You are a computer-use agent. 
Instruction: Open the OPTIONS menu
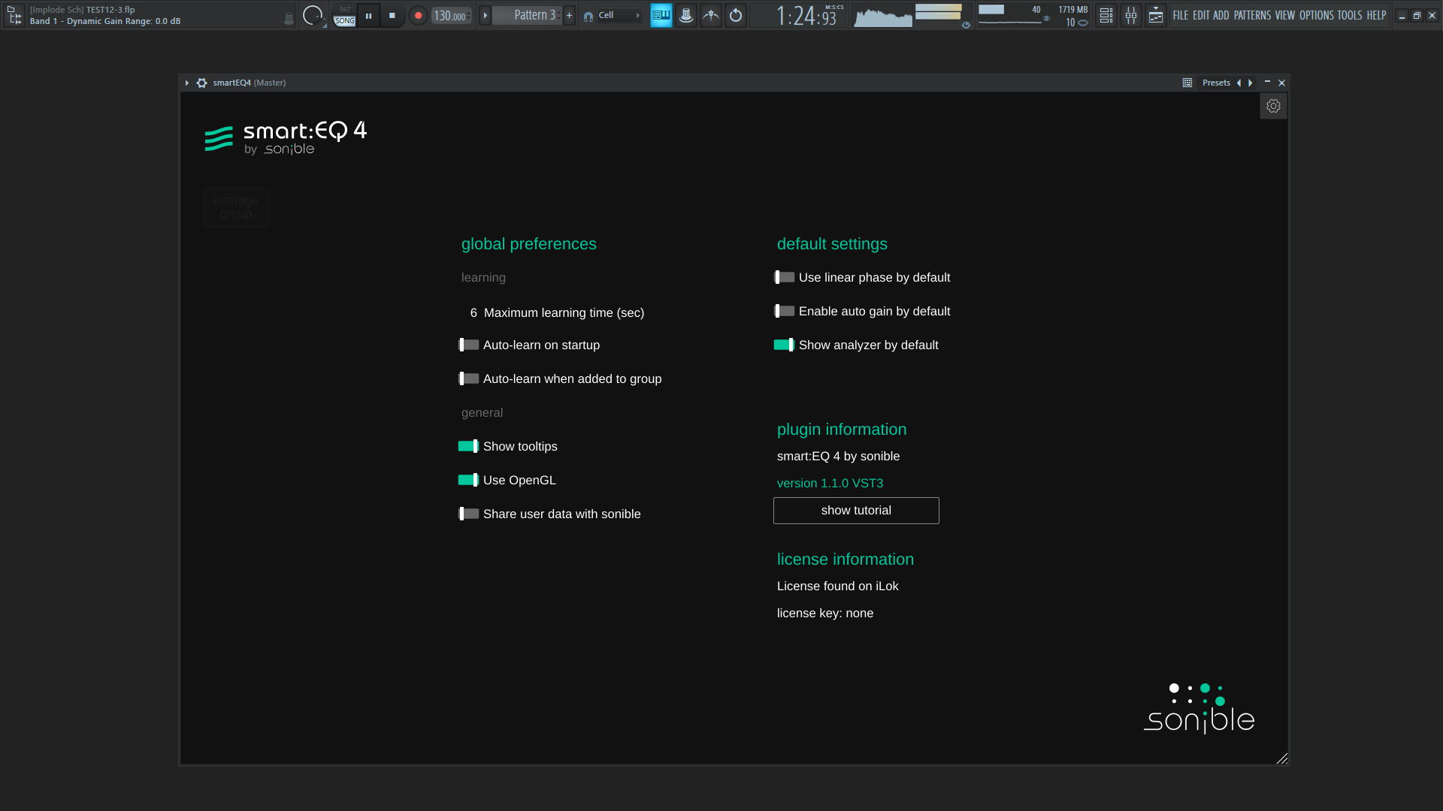(1317, 15)
